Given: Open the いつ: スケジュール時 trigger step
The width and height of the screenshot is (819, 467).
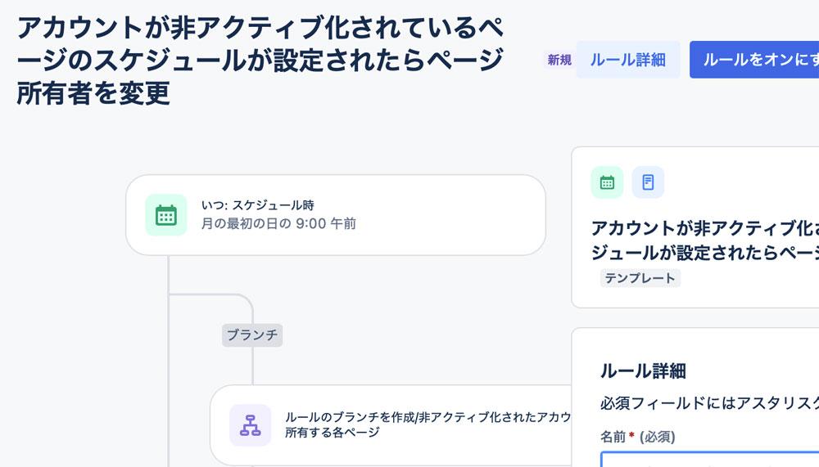Looking at the screenshot, I should point(336,215).
